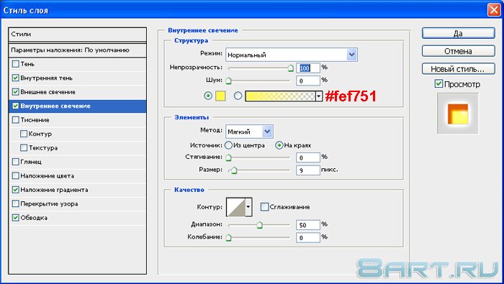Click the Размер pixel value field
504x284 pixels.
(x=308, y=170)
